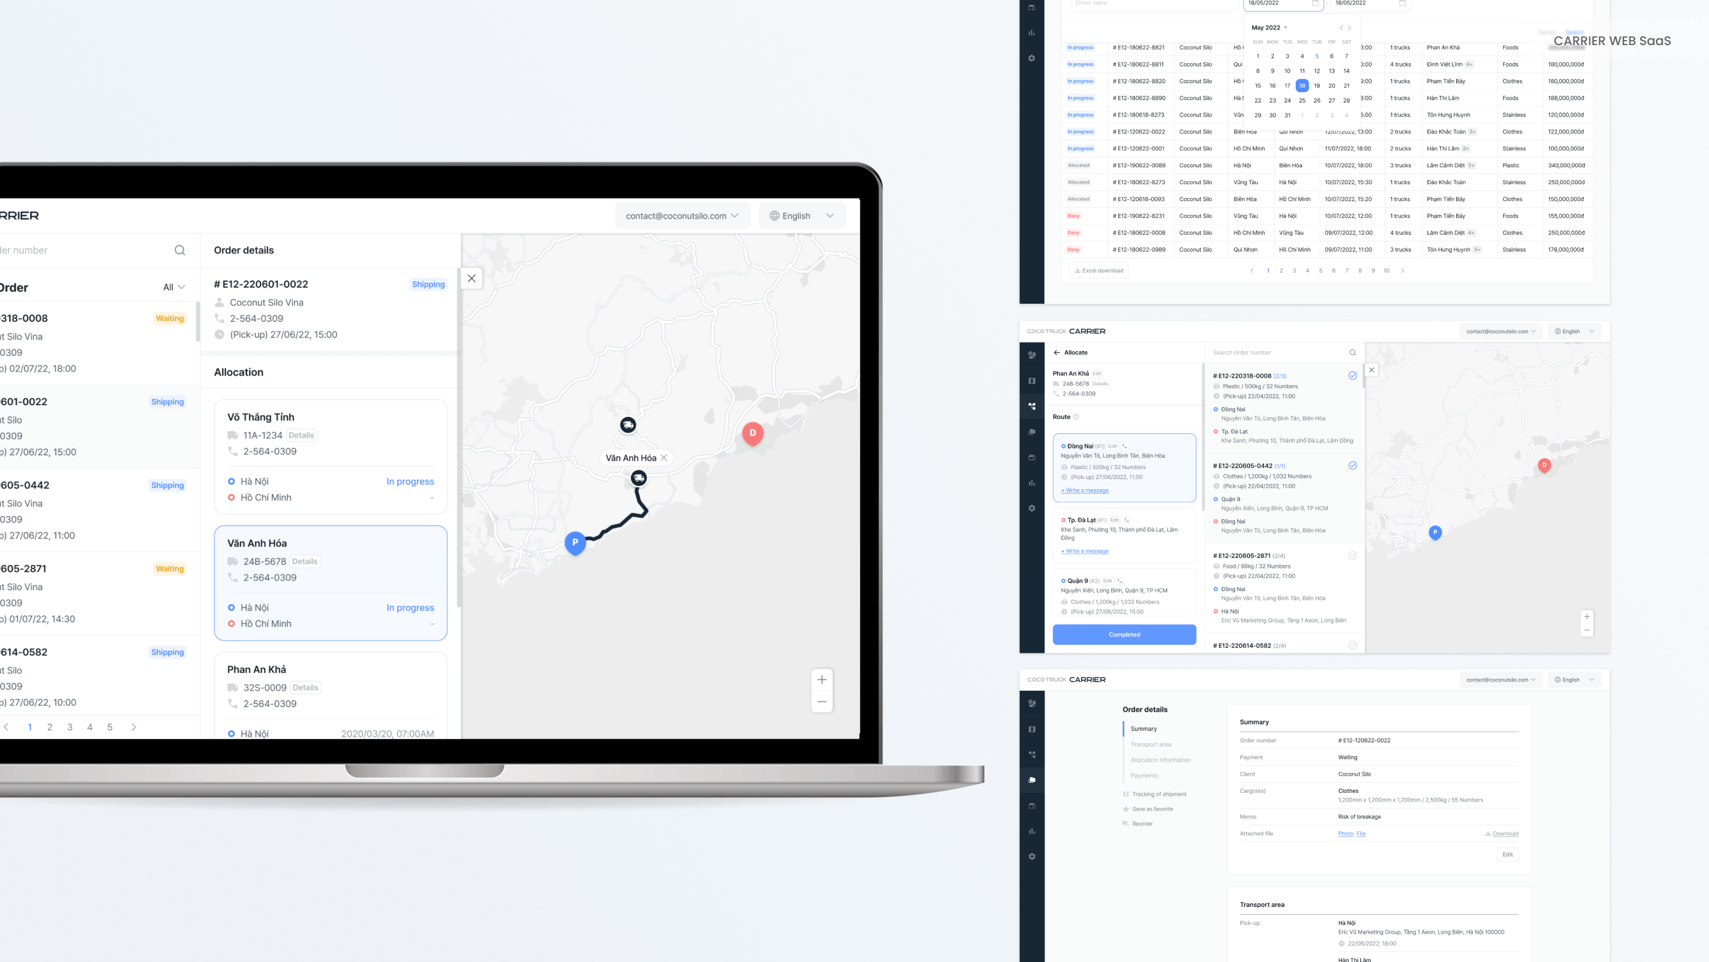Viewport: 1709px width, 962px height.
Task: Click 'In progress' button for Võ Thắng Tình route
Action: [409, 480]
